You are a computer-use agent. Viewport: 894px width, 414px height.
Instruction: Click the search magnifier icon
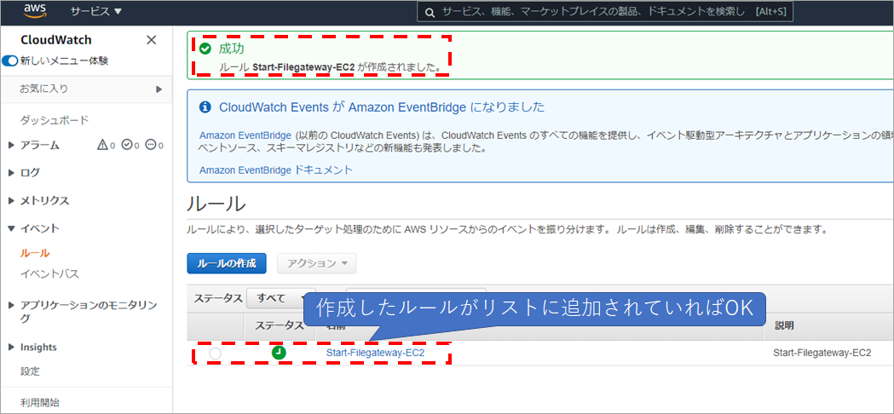tap(430, 12)
